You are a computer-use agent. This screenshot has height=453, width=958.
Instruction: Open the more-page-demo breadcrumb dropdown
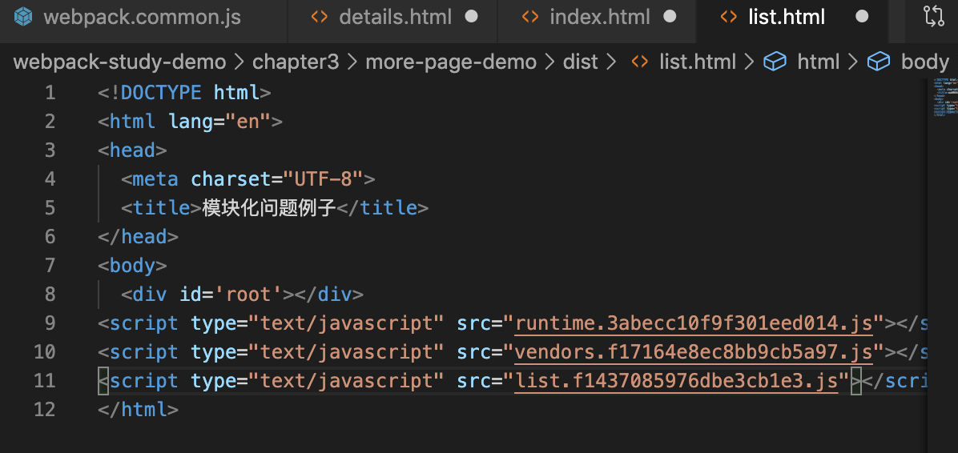(x=451, y=62)
